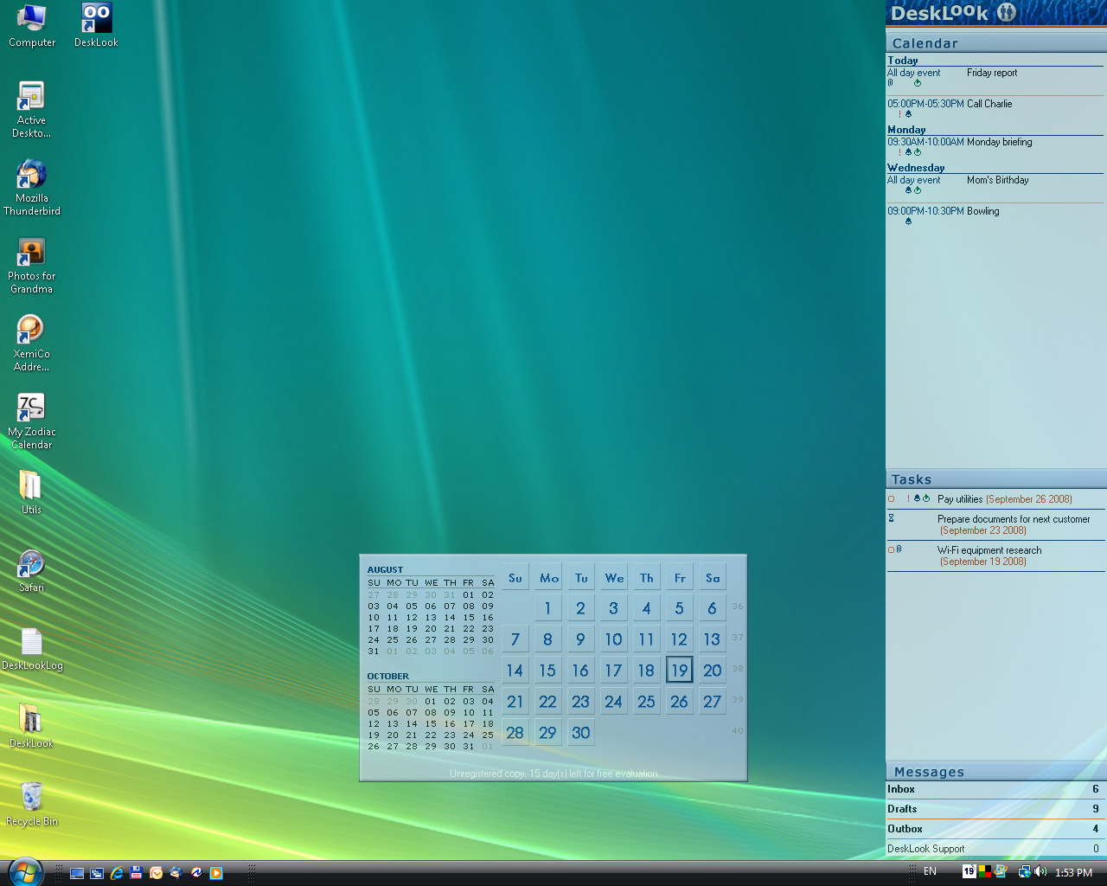
Task: Click the recurrence icon under Friday report event
Action: (x=918, y=83)
